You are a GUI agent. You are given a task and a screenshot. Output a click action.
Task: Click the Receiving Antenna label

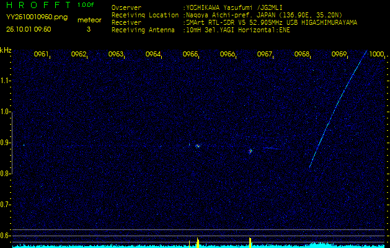tap(143, 30)
